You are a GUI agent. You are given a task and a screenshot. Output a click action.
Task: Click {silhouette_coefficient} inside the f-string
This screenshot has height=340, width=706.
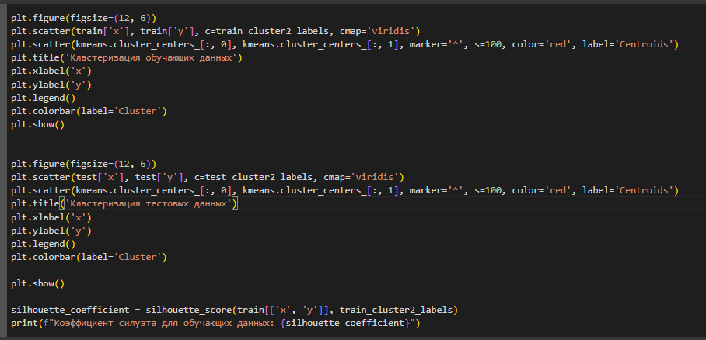(x=345, y=324)
